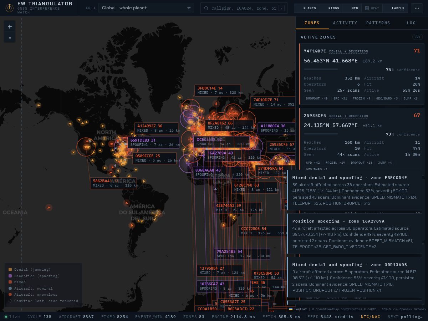This screenshot has width=428, height=321.
Task: Zoom out the map with the minus button
Action: pyautogui.click(x=10, y=37)
